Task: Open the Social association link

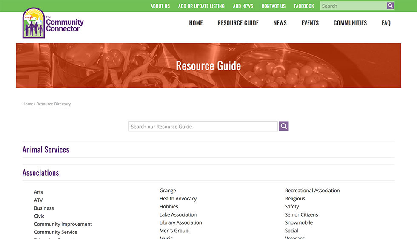Action: [291, 231]
